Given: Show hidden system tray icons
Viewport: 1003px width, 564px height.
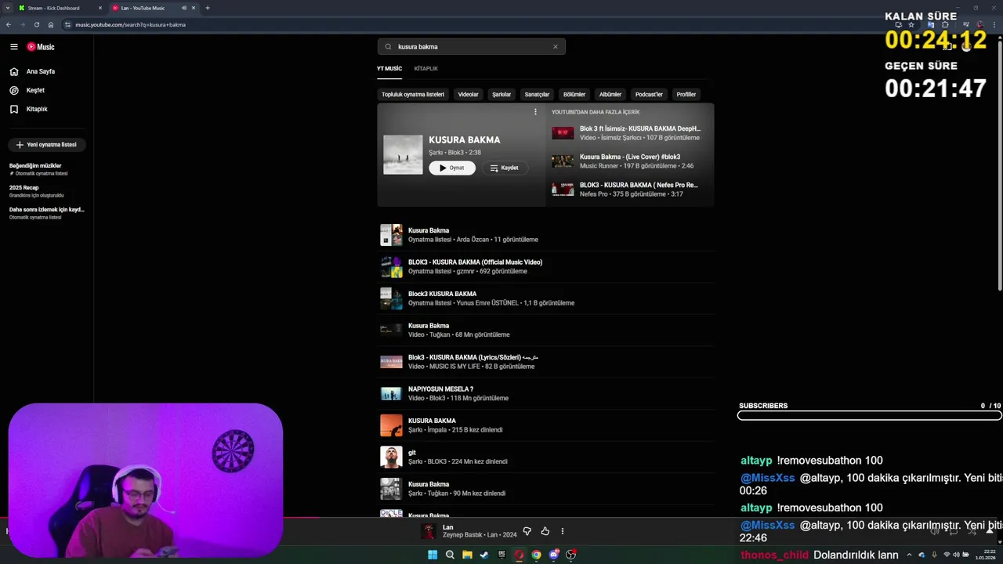Looking at the screenshot, I should tap(911, 555).
